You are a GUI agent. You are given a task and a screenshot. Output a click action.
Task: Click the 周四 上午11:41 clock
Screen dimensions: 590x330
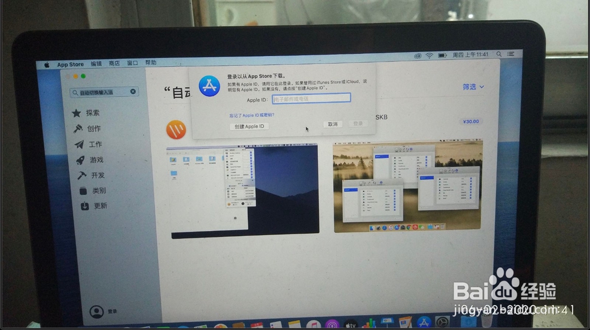coord(470,54)
